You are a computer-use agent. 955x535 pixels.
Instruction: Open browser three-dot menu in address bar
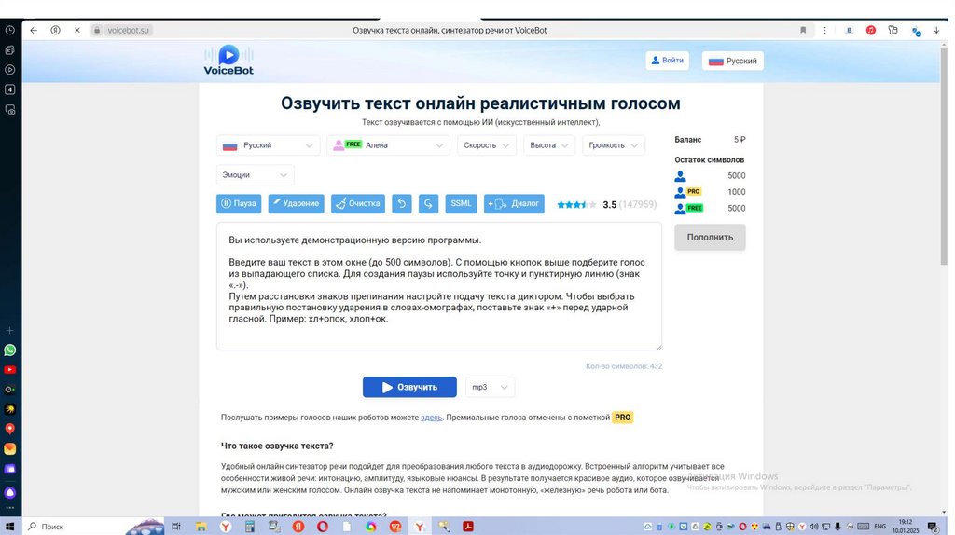(824, 30)
